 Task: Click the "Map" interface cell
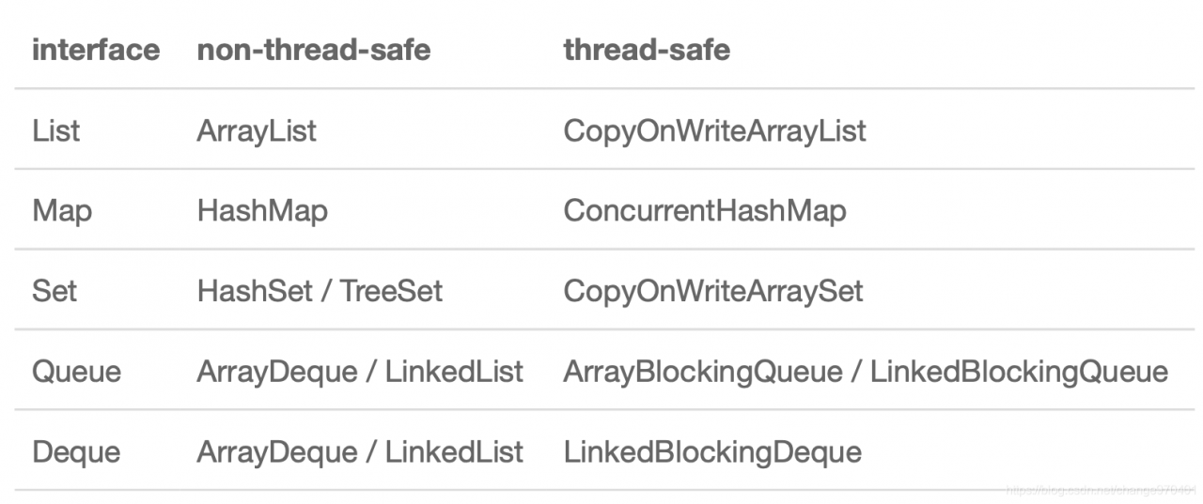(x=62, y=210)
